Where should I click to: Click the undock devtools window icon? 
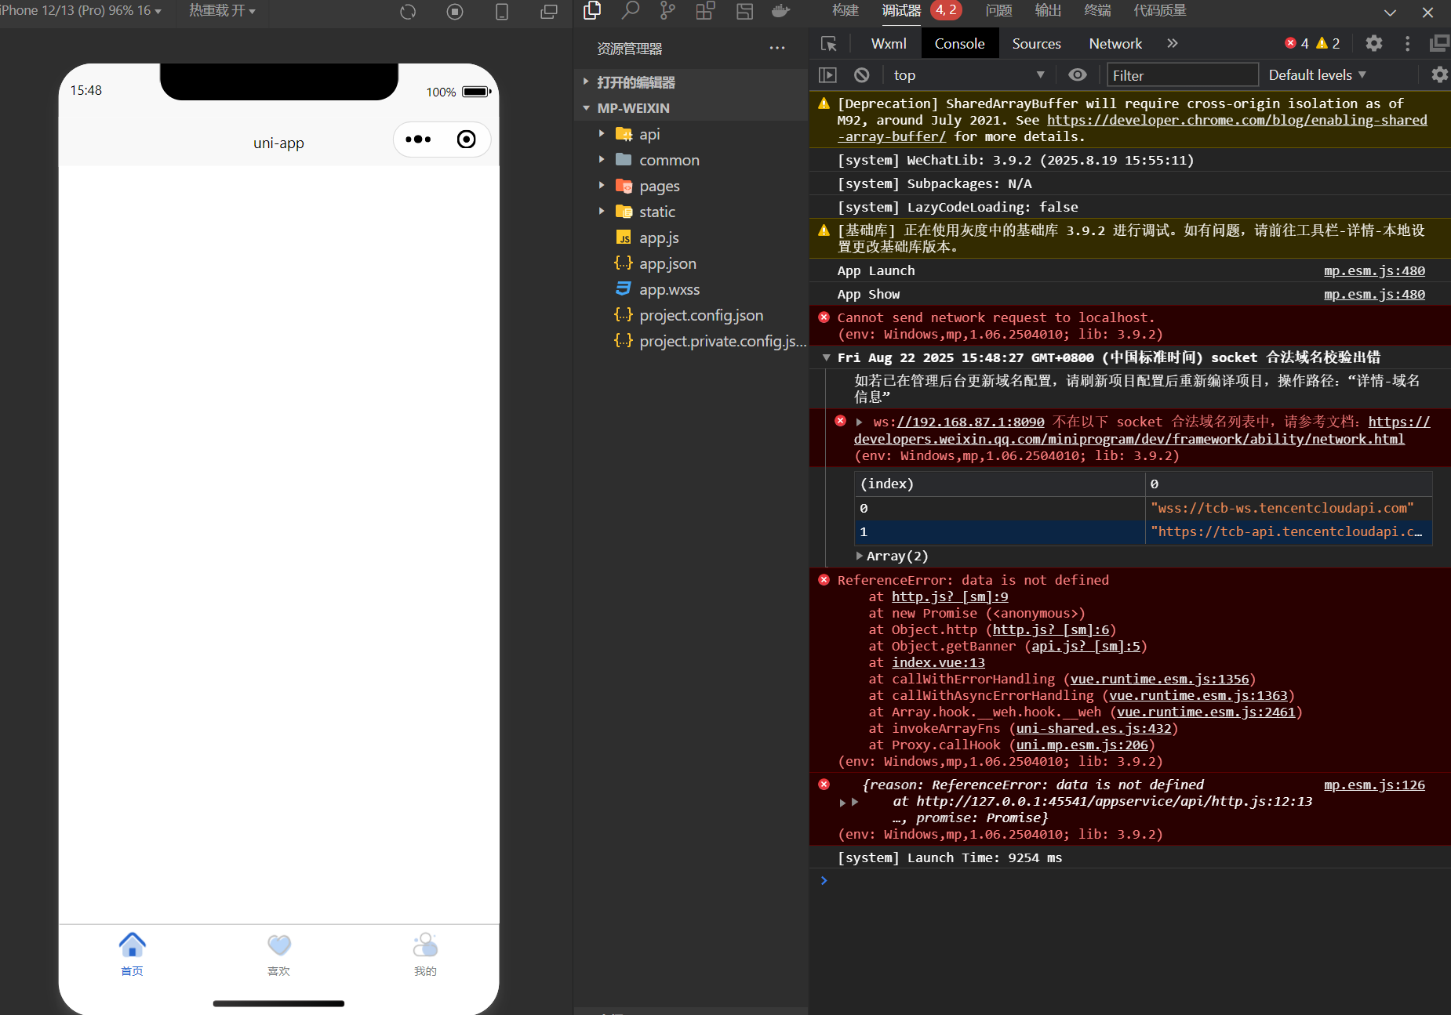(1440, 43)
